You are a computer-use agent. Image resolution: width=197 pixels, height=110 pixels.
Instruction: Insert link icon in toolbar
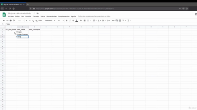click(x=113, y=20)
